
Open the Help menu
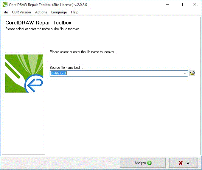tap(74, 12)
